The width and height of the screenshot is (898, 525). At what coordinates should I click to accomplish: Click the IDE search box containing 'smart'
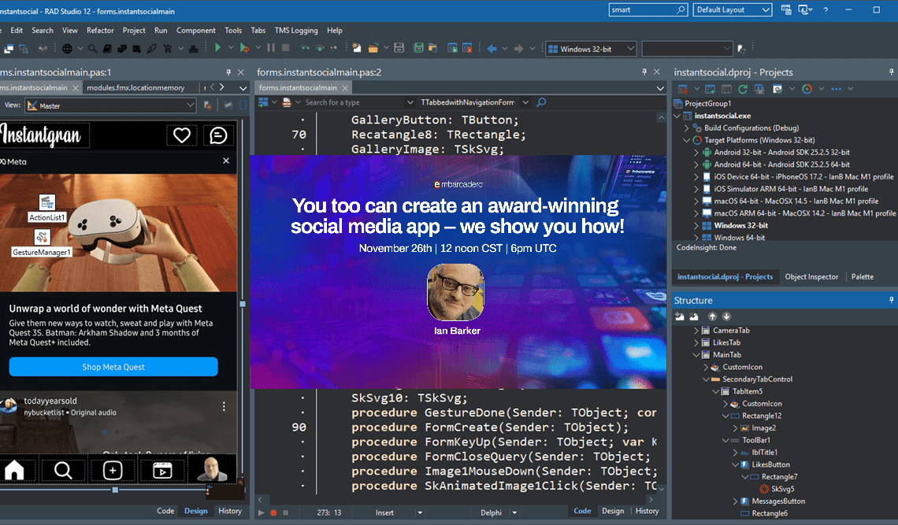click(x=648, y=9)
